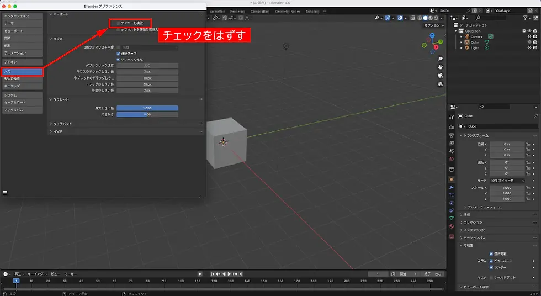Toggle the 連続グラブ checkbox
The width and height of the screenshot is (541, 296).
pos(118,54)
